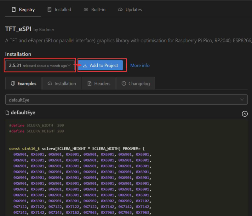Viewport: 252px width, 216px height.
Task: Open the Changelog tab
Action: tap(136, 83)
